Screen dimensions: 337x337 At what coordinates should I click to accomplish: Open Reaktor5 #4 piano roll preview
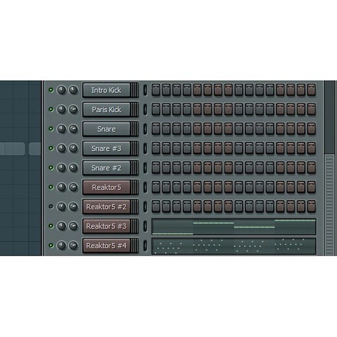point(234,246)
